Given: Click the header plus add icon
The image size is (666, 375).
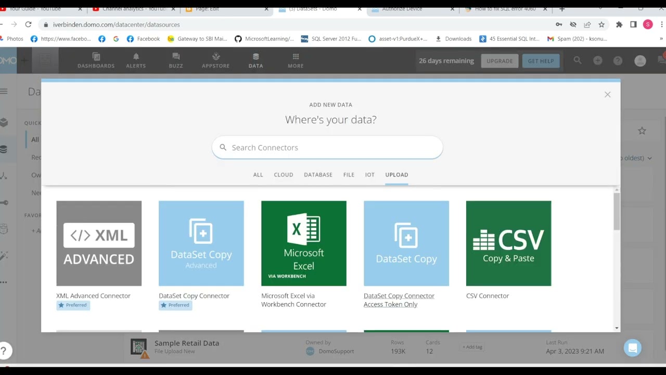Looking at the screenshot, I should [597, 61].
